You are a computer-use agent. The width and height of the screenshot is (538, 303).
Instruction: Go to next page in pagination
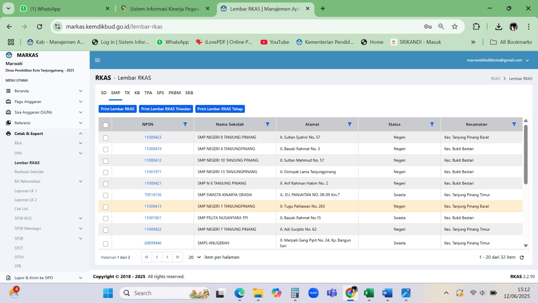tap(167, 257)
